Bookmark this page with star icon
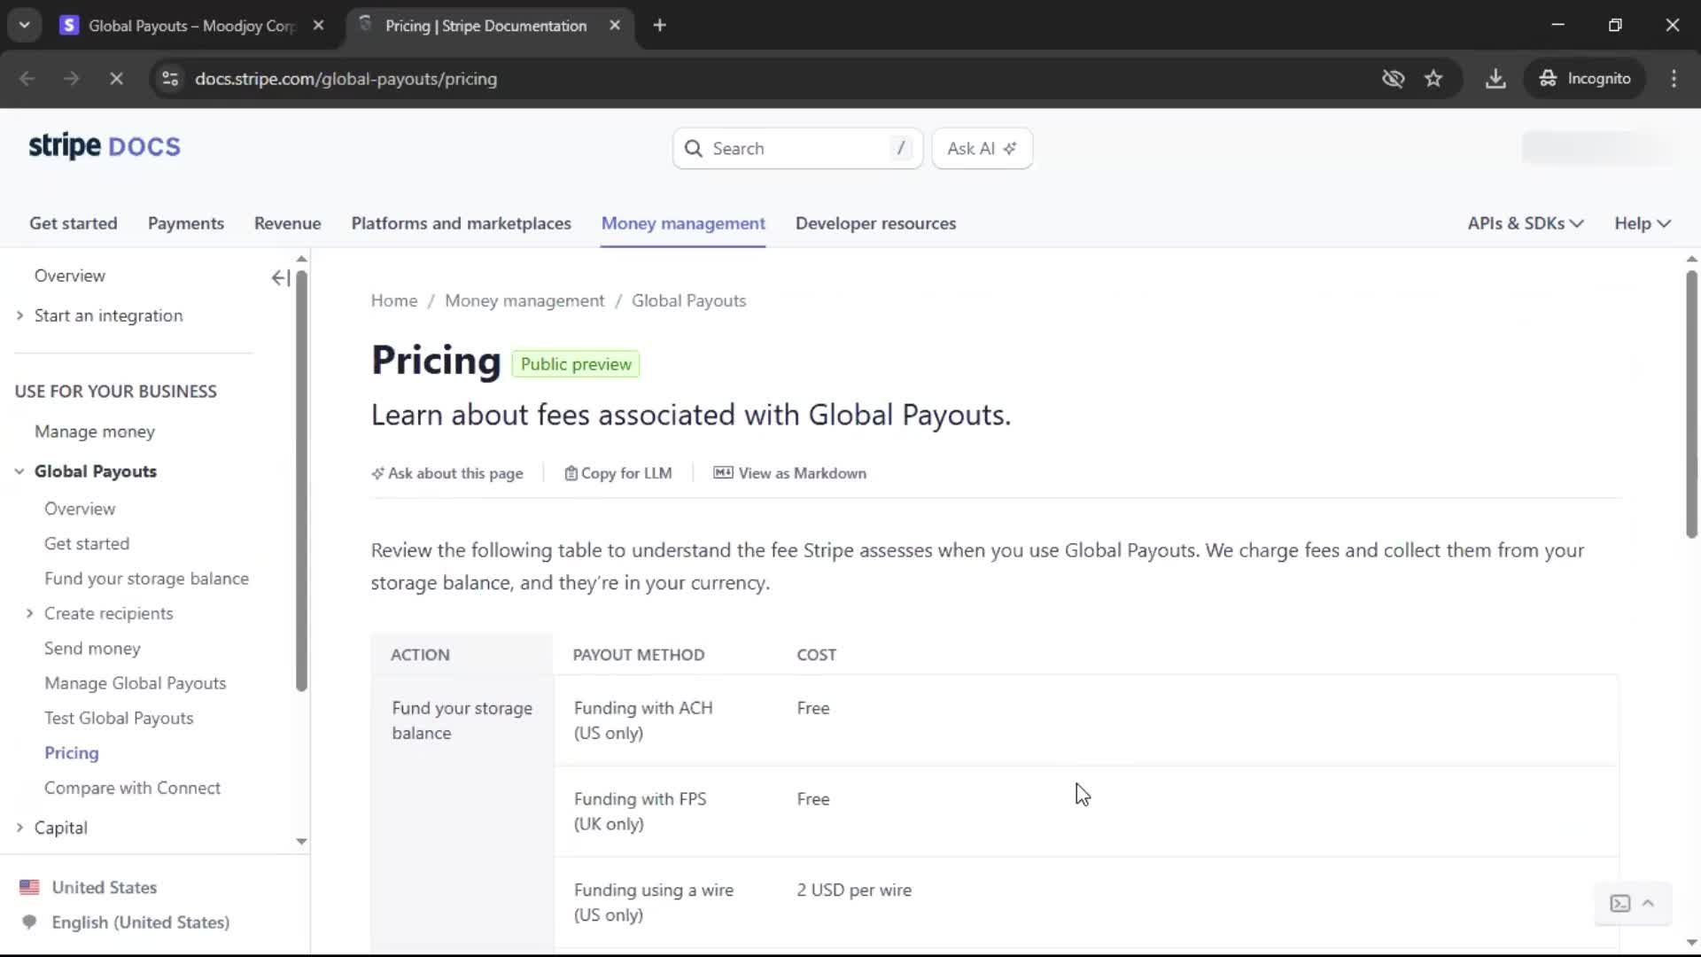Viewport: 1701px width, 957px height. (1433, 79)
